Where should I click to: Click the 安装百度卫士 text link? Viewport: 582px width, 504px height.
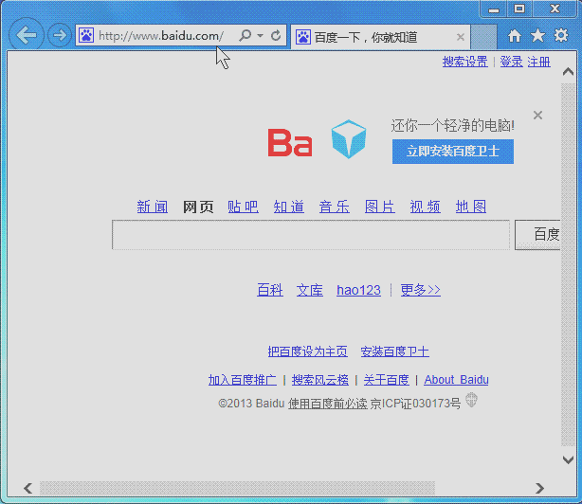pyautogui.click(x=395, y=351)
